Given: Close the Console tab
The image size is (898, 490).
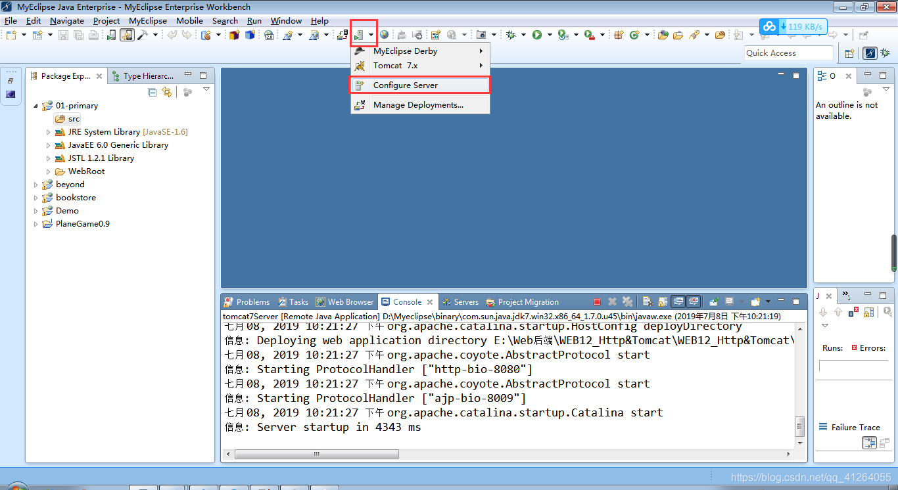Looking at the screenshot, I should [x=430, y=302].
